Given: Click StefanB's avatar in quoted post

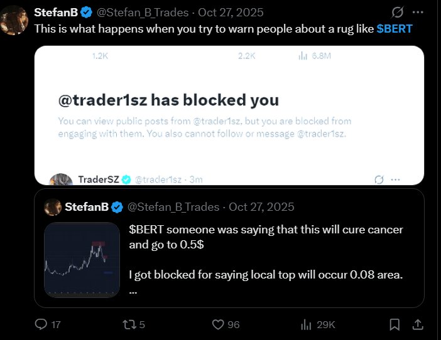Looking at the screenshot, I should [53, 207].
